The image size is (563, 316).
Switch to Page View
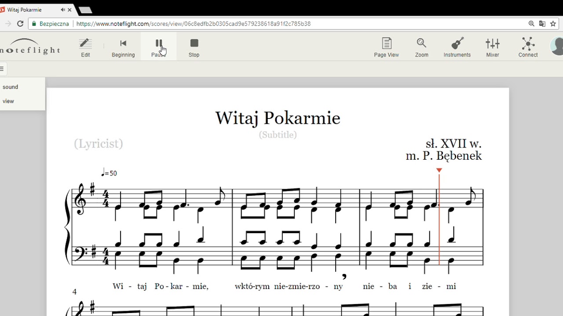386,47
